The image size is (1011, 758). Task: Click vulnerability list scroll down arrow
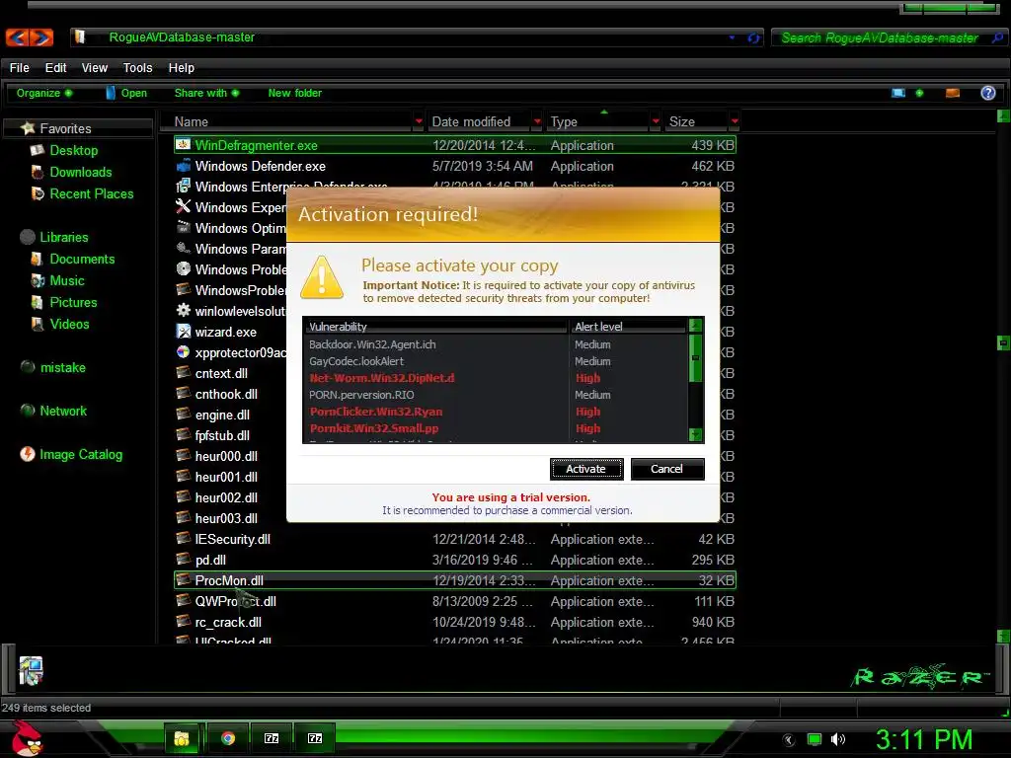coord(695,434)
